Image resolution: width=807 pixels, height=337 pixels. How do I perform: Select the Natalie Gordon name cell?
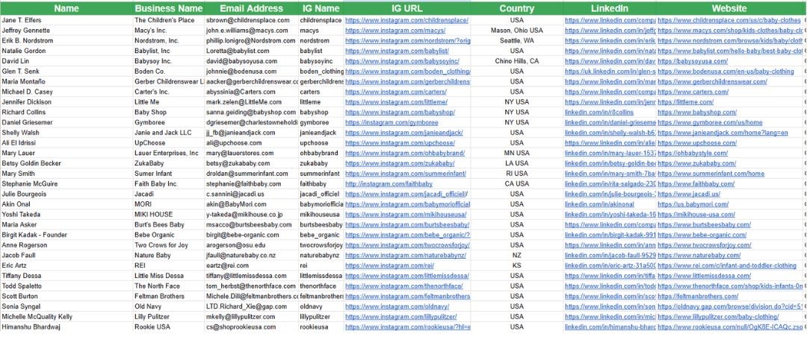click(67, 51)
